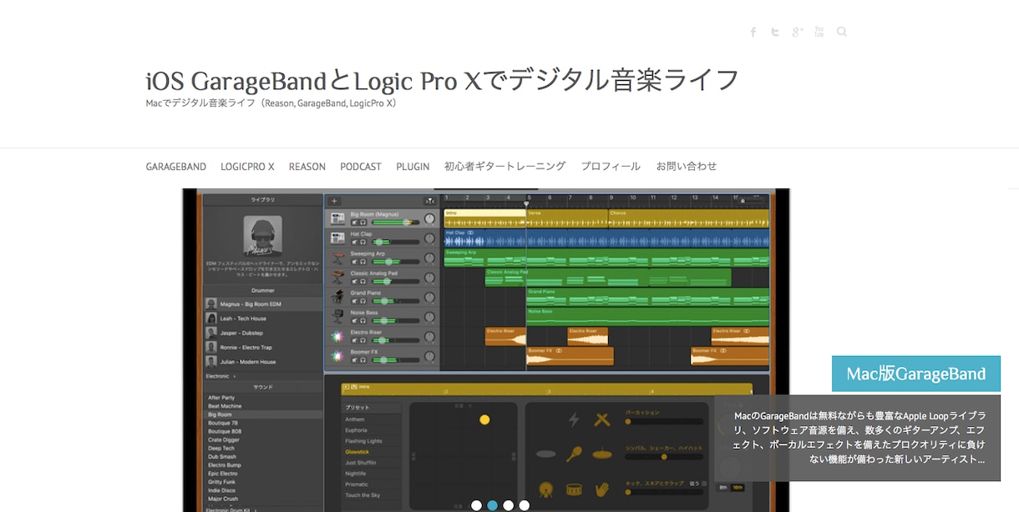Open the 初心者ギタートレーニング menu item
Viewport: 1019px width, 512px height.
(505, 167)
